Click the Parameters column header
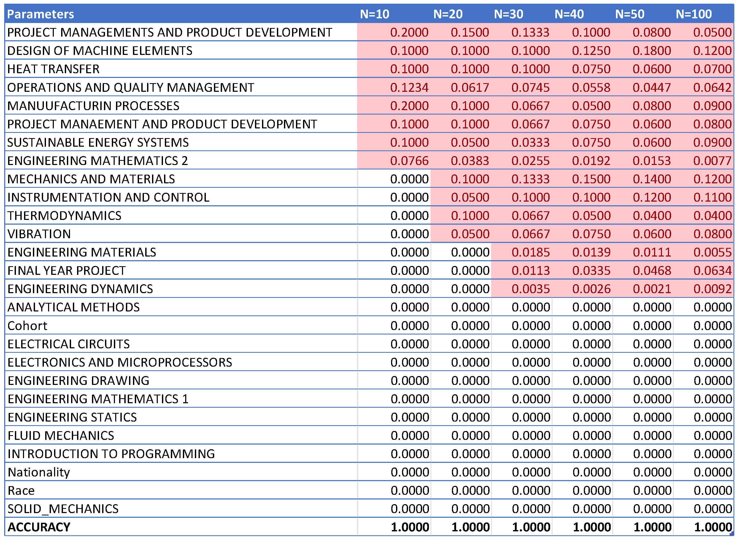Screen dimensions: 739x540 (x=40, y=14)
